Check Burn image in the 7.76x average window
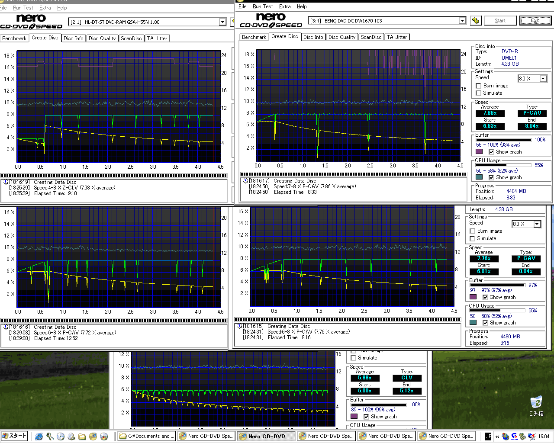Viewport: 554px width, 443px height. [x=472, y=231]
